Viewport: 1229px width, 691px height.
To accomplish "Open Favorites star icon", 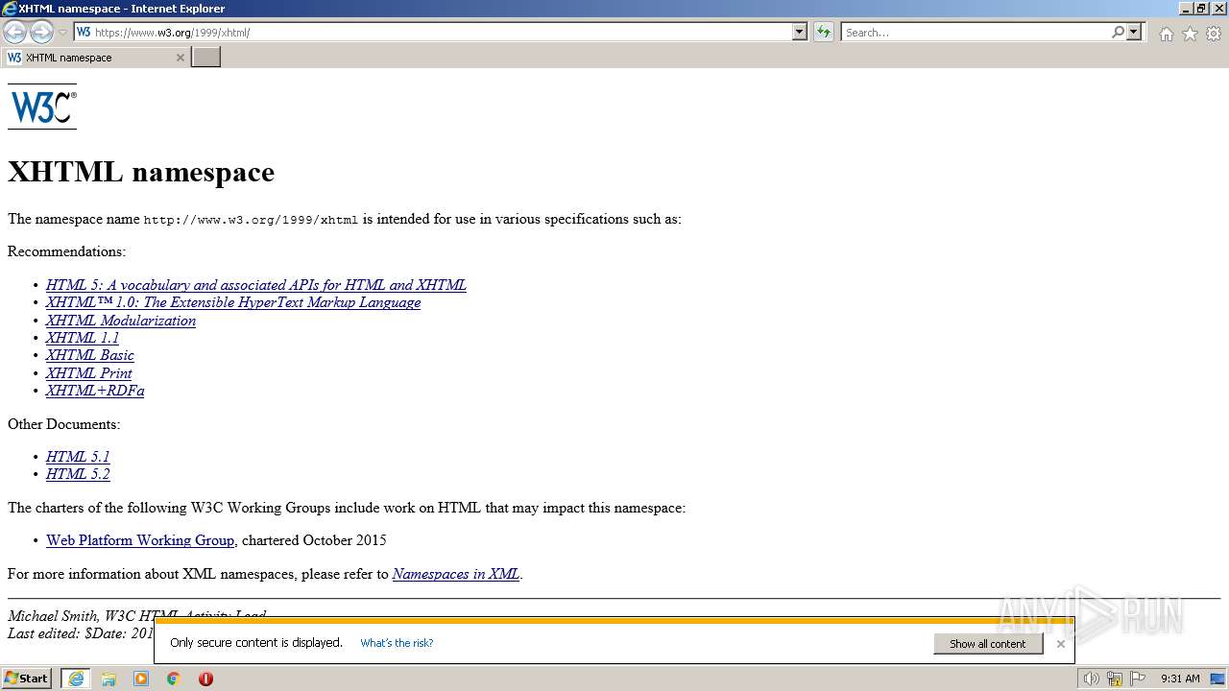I will click(1190, 34).
